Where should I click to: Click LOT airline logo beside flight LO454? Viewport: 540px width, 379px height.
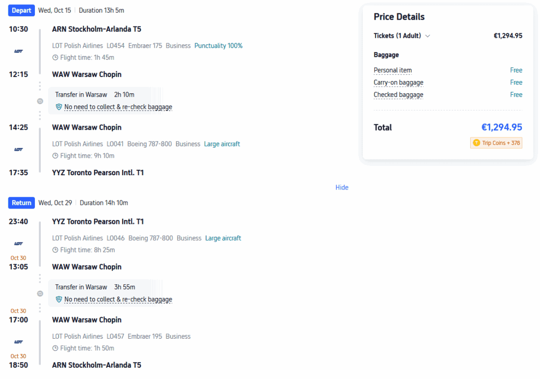point(19,52)
